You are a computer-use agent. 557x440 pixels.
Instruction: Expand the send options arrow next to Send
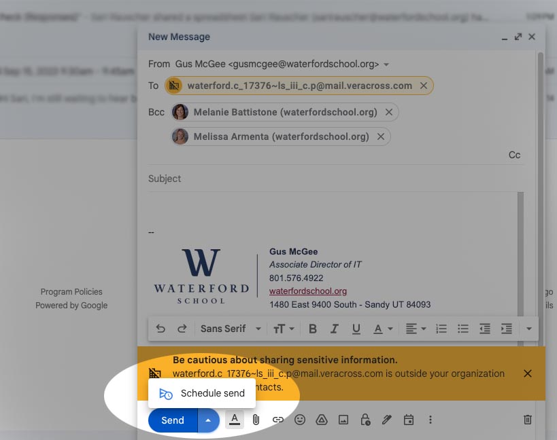click(208, 420)
